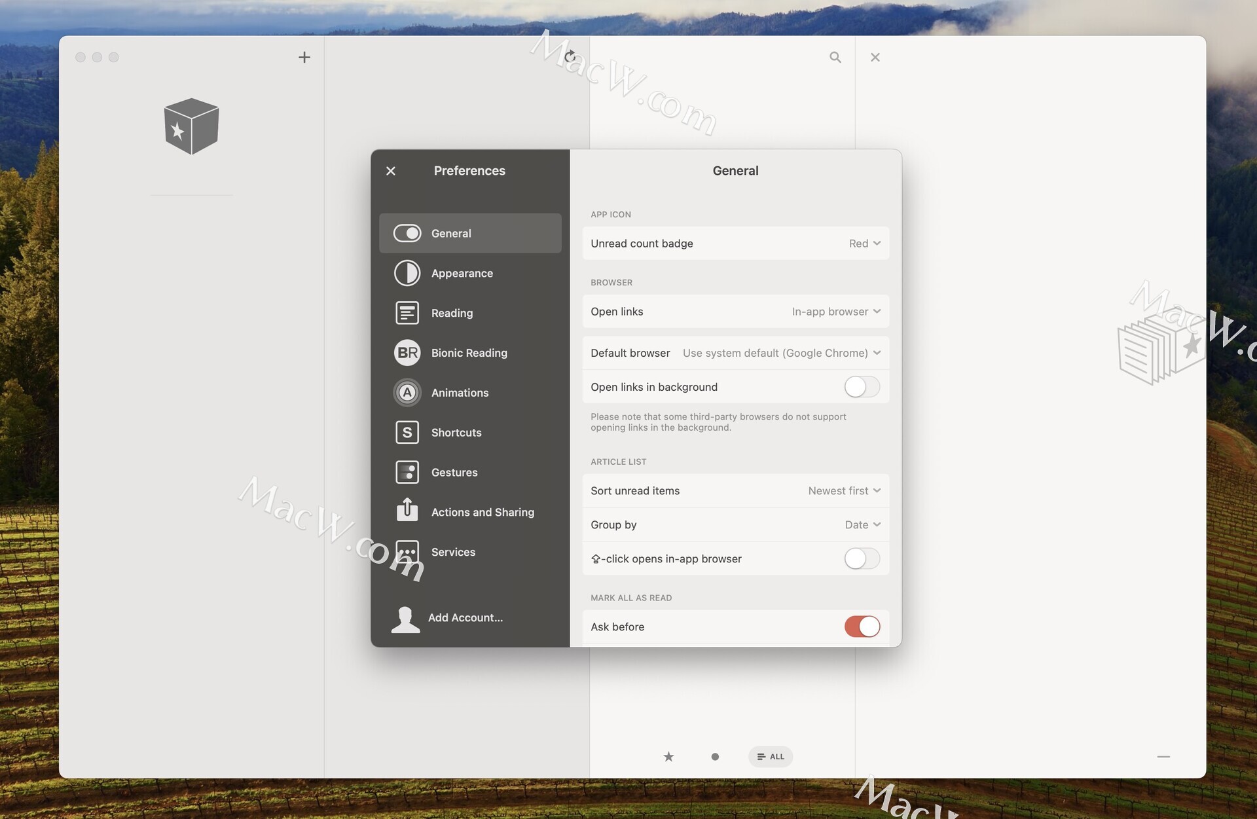Open the Gestures preferences tab
The image size is (1257, 819).
click(470, 473)
